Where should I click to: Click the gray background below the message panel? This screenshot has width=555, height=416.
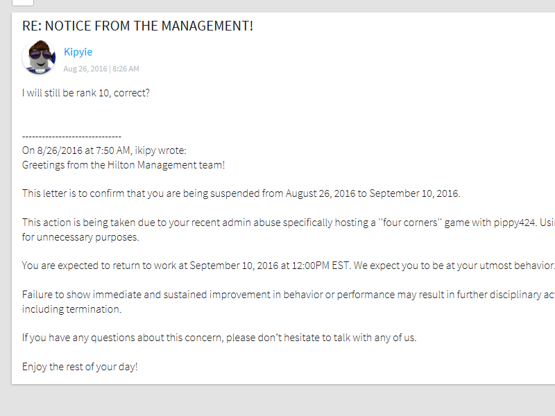point(277,400)
